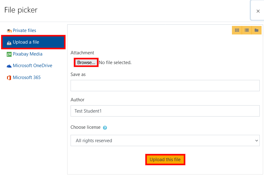Switch to detailed list view
This screenshot has height=180, width=264.
(x=247, y=30)
